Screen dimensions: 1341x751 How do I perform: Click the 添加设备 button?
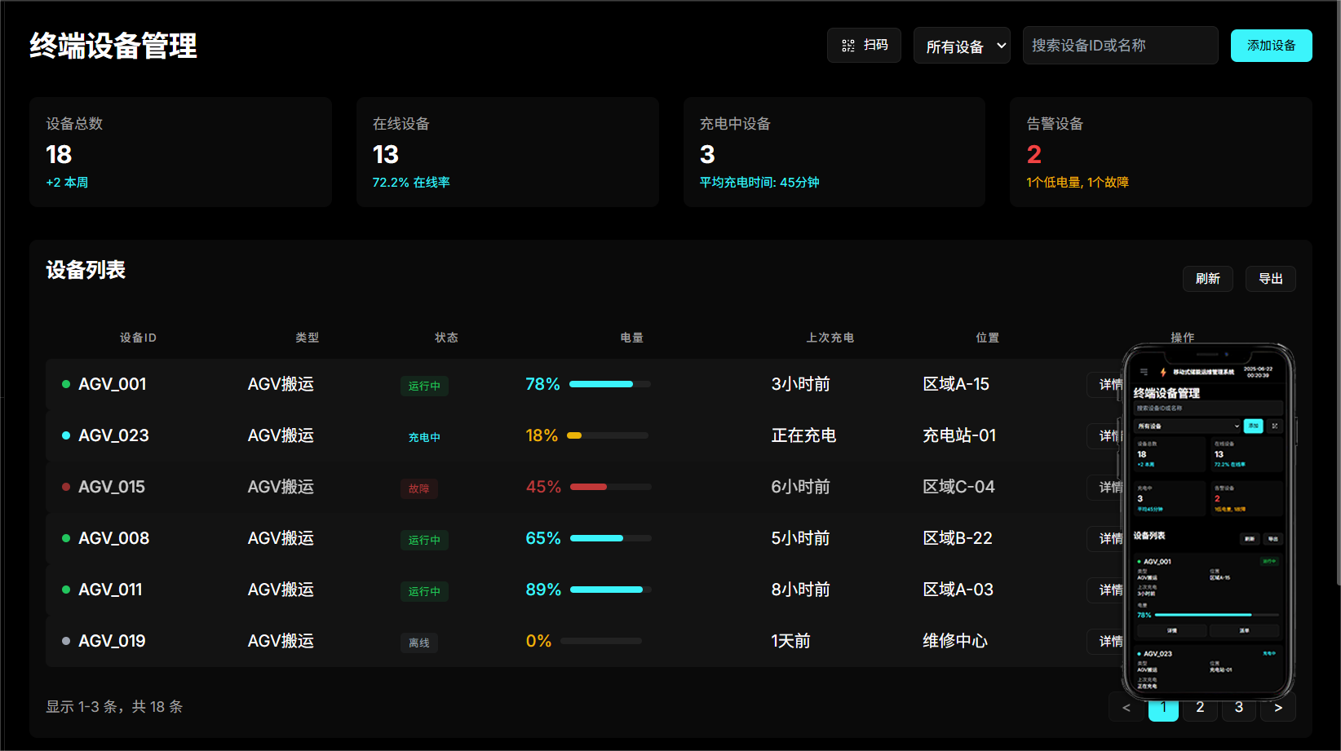[x=1271, y=46]
